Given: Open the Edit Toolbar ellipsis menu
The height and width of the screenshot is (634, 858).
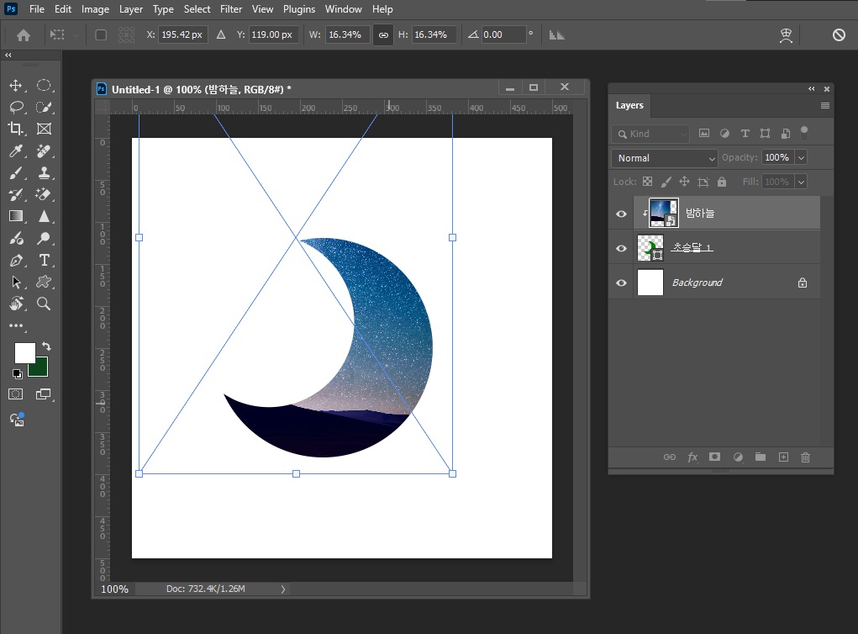Looking at the screenshot, I should tap(16, 325).
